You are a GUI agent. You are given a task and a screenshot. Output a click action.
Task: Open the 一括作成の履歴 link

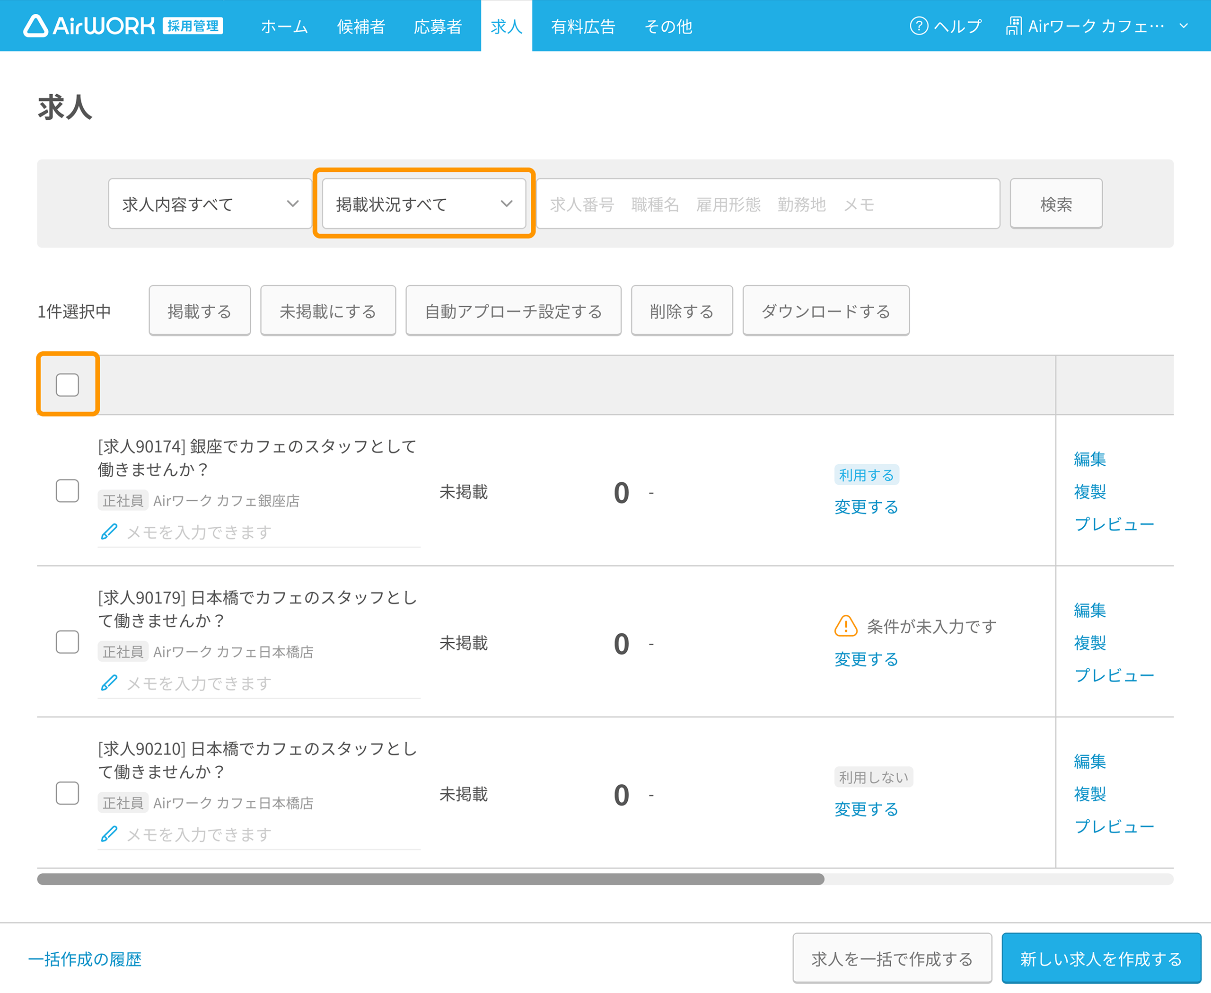(85, 958)
